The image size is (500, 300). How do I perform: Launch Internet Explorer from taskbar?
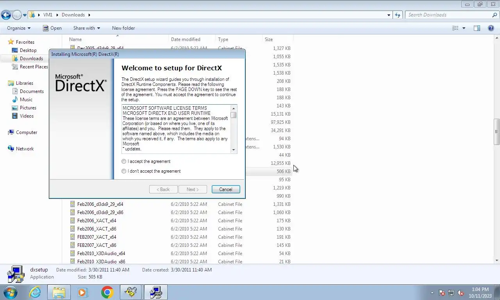point(35,292)
